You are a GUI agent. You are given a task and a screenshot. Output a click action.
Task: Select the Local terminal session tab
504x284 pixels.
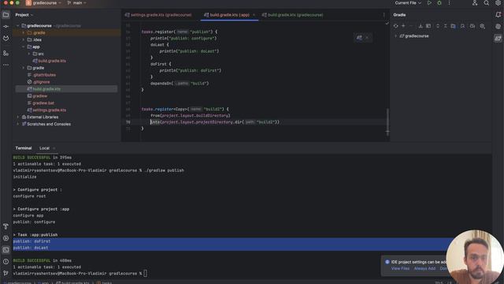pos(44,148)
